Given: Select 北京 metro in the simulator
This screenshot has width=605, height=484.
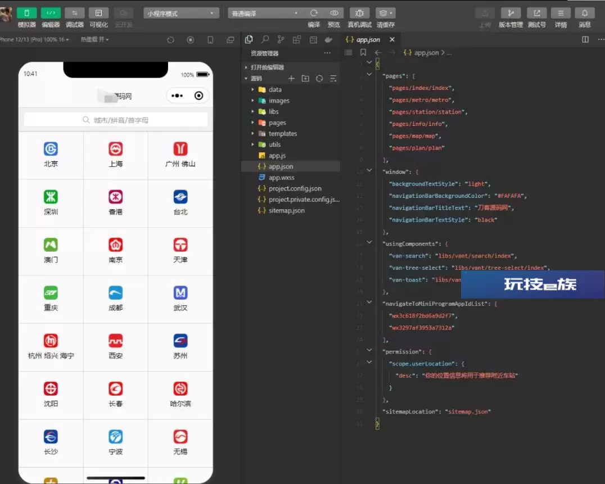Looking at the screenshot, I should coord(51,155).
